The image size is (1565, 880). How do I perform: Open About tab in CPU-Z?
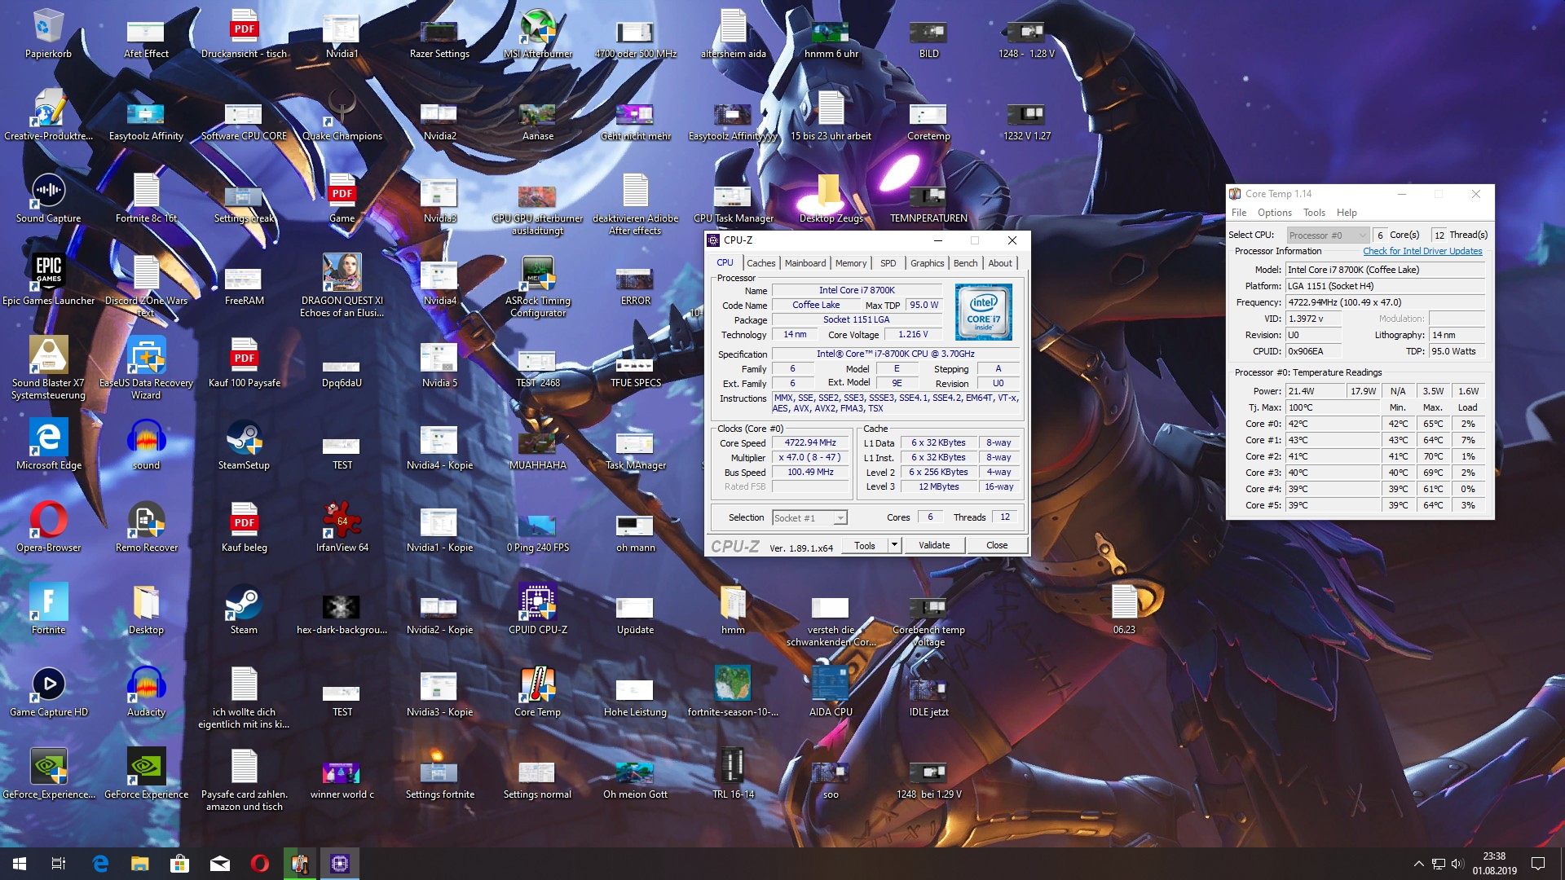click(1000, 263)
